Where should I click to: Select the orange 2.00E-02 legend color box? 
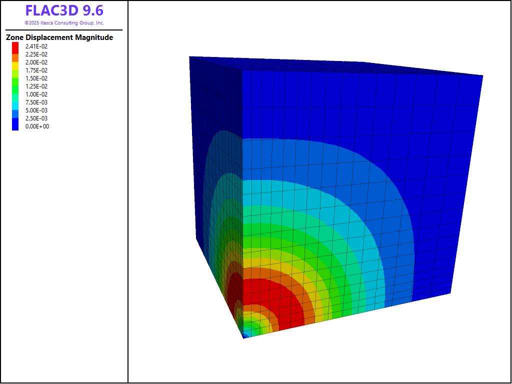click(15, 62)
